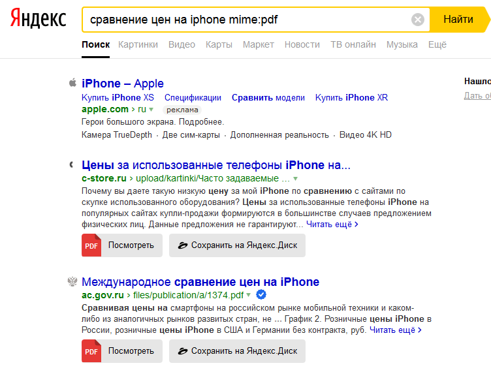Click the red PDF icon under ac.gov.ru result
Image resolution: width=491 pixels, height=374 pixels.
pyautogui.click(x=91, y=351)
